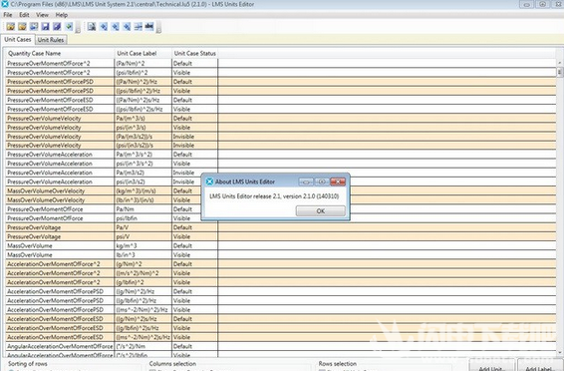Screen dimensions: 564x371
Task: Switch to the Unit Rules tab
Action: (51, 40)
